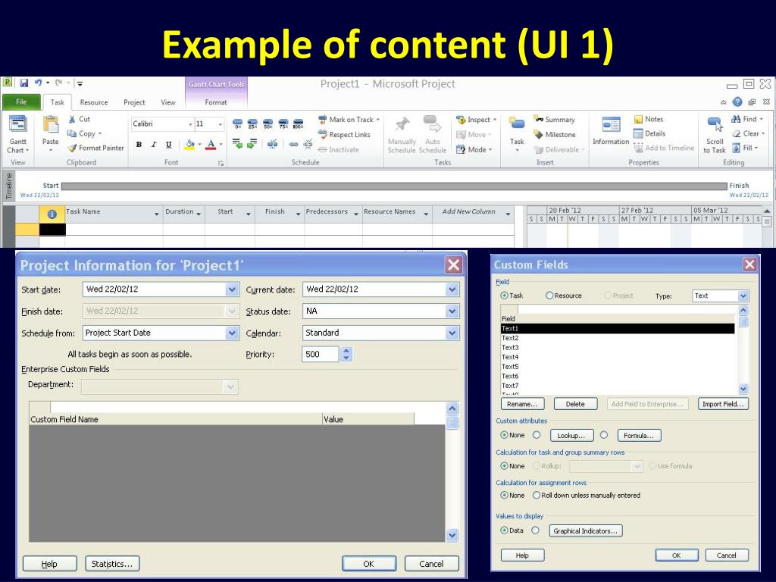776x582 pixels.
Task: Select the Resource radio button in Custom Fields
Action: [x=549, y=296]
